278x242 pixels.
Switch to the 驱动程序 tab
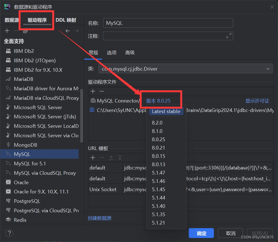[x=37, y=20]
